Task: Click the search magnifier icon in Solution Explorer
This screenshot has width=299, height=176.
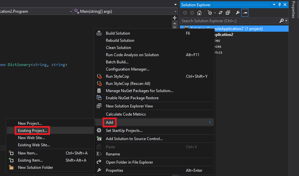Action: coord(281,21)
